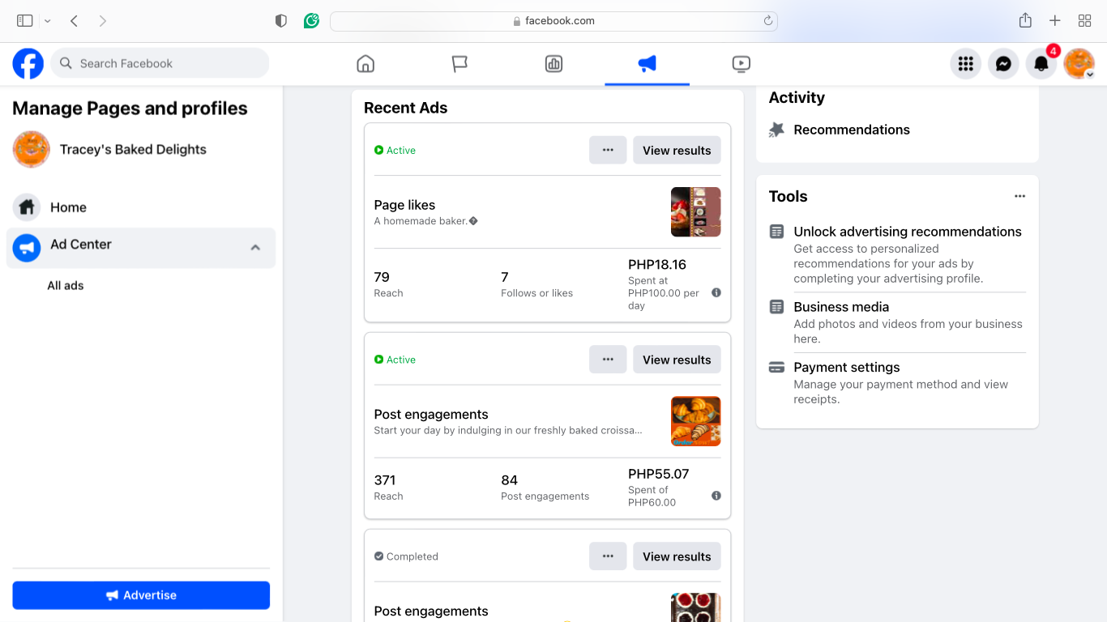Open the Home feed tab icon
Screen dimensions: 1107x622
tap(365, 63)
